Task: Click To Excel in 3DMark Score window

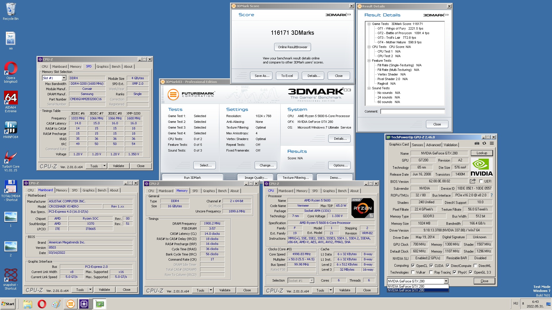Action: point(287,76)
